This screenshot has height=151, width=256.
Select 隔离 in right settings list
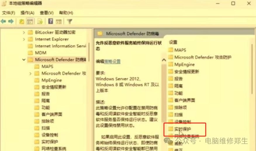[179, 86]
